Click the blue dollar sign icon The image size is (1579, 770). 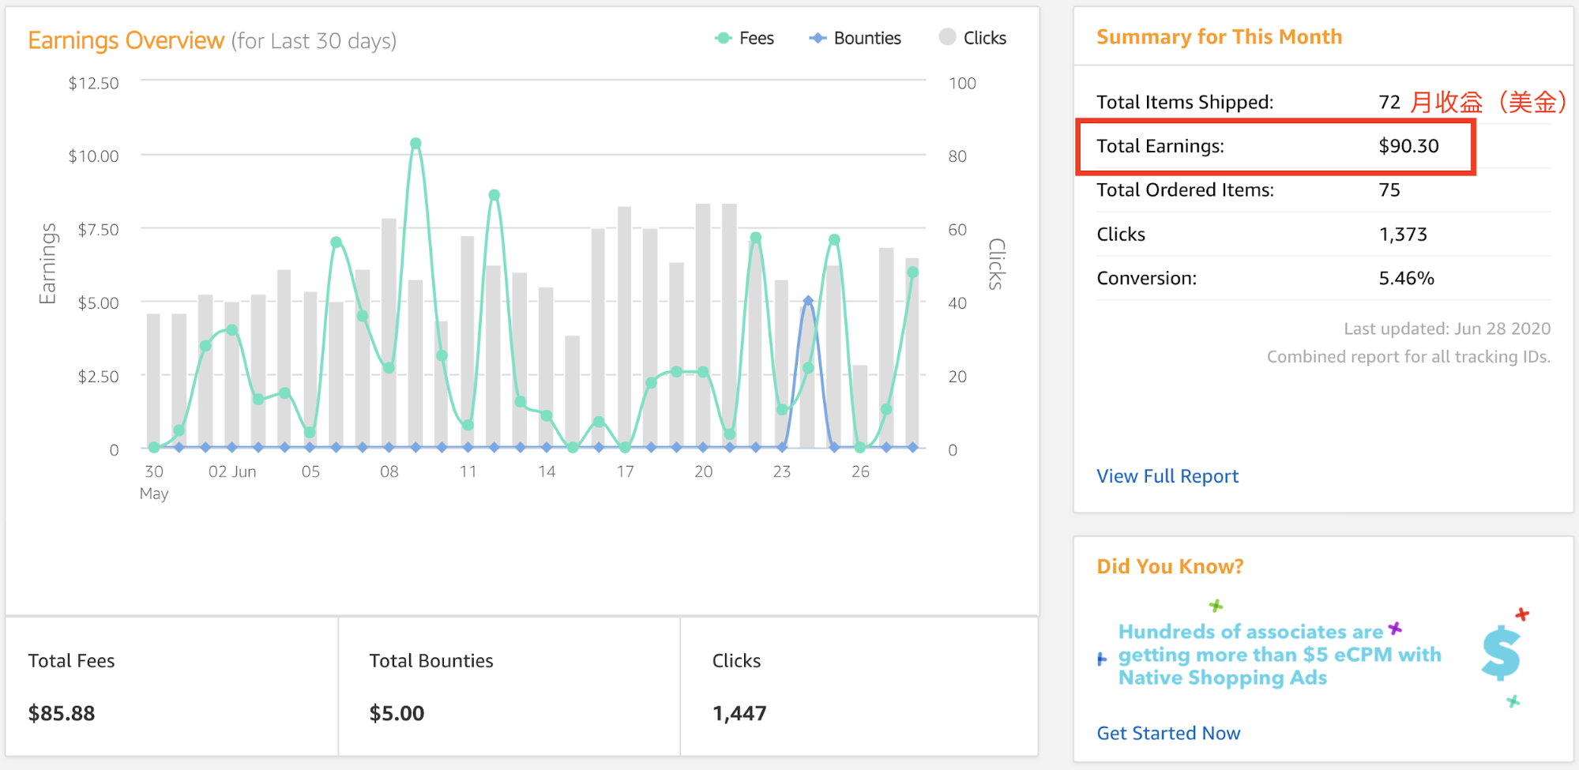pos(1500,653)
